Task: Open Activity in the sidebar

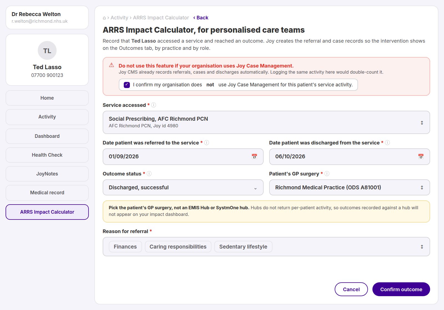Action: coord(47,117)
